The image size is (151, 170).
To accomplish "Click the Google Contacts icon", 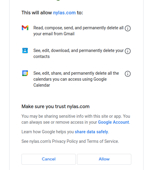I will (x=25, y=50).
